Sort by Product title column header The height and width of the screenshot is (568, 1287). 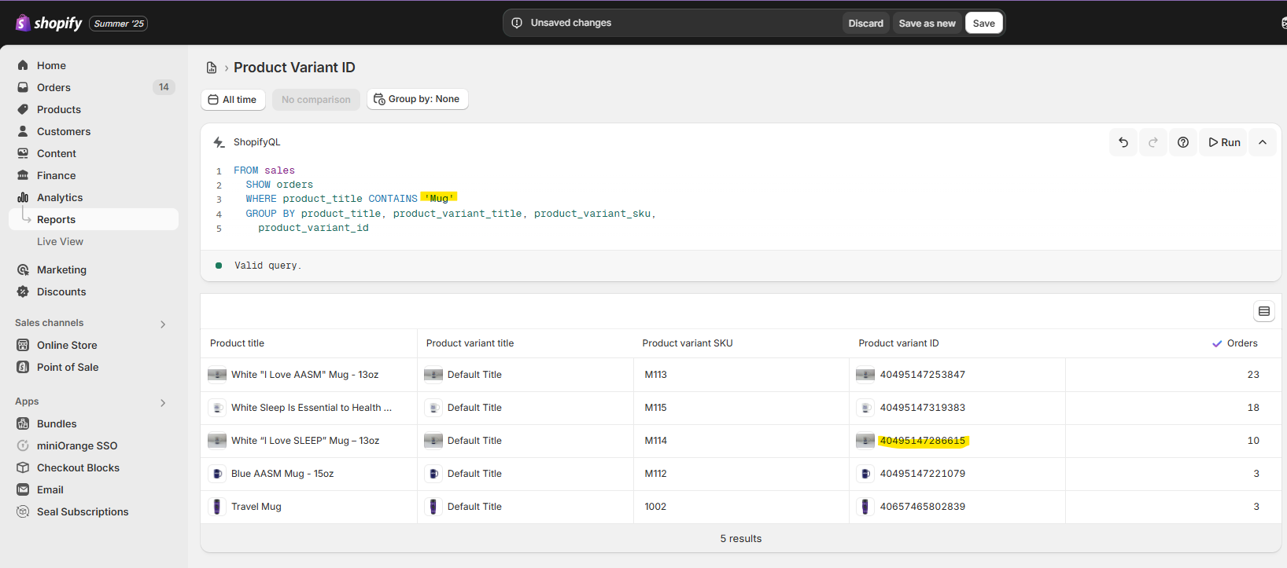coord(237,343)
